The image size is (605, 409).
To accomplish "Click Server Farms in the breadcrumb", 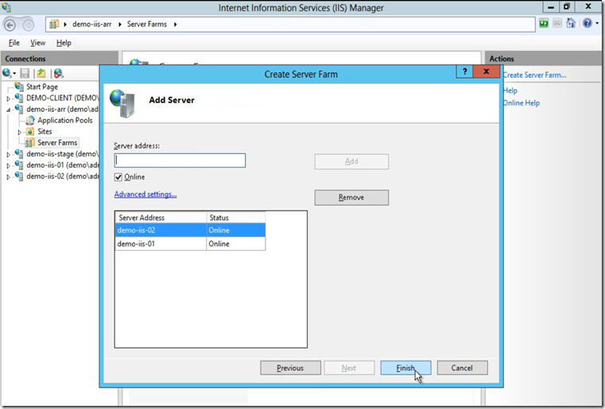I will [147, 25].
